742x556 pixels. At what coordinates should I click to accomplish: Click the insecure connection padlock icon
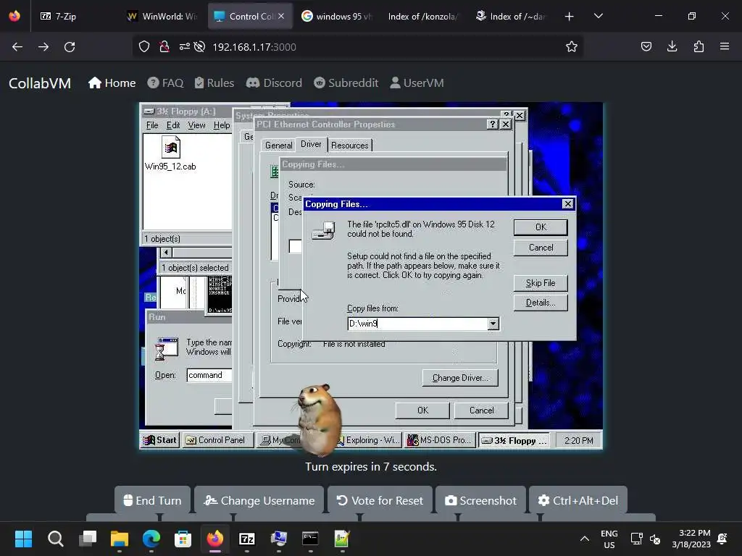164,47
